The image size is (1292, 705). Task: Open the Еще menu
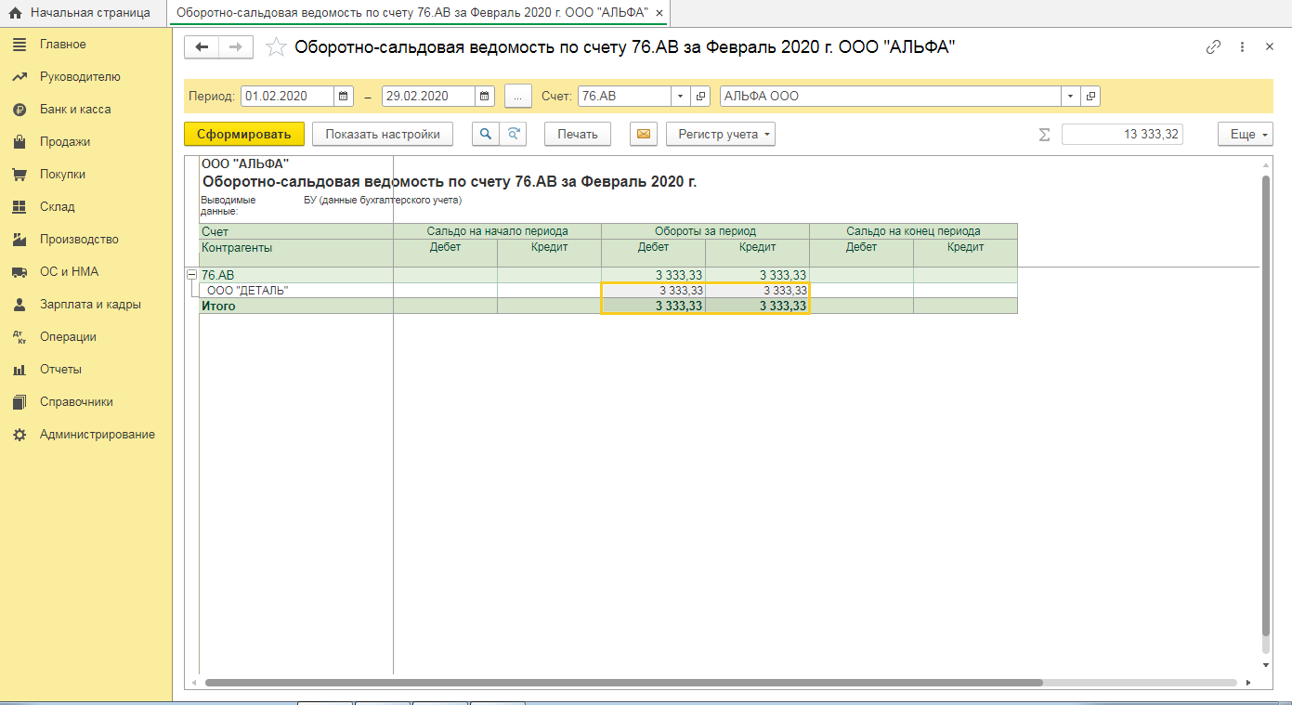click(x=1245, y=134)
